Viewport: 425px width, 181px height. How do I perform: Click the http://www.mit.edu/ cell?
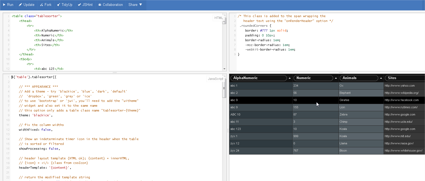(404, 136)
